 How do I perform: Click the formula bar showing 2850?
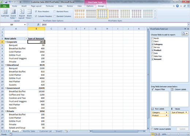tap(114, 24)
